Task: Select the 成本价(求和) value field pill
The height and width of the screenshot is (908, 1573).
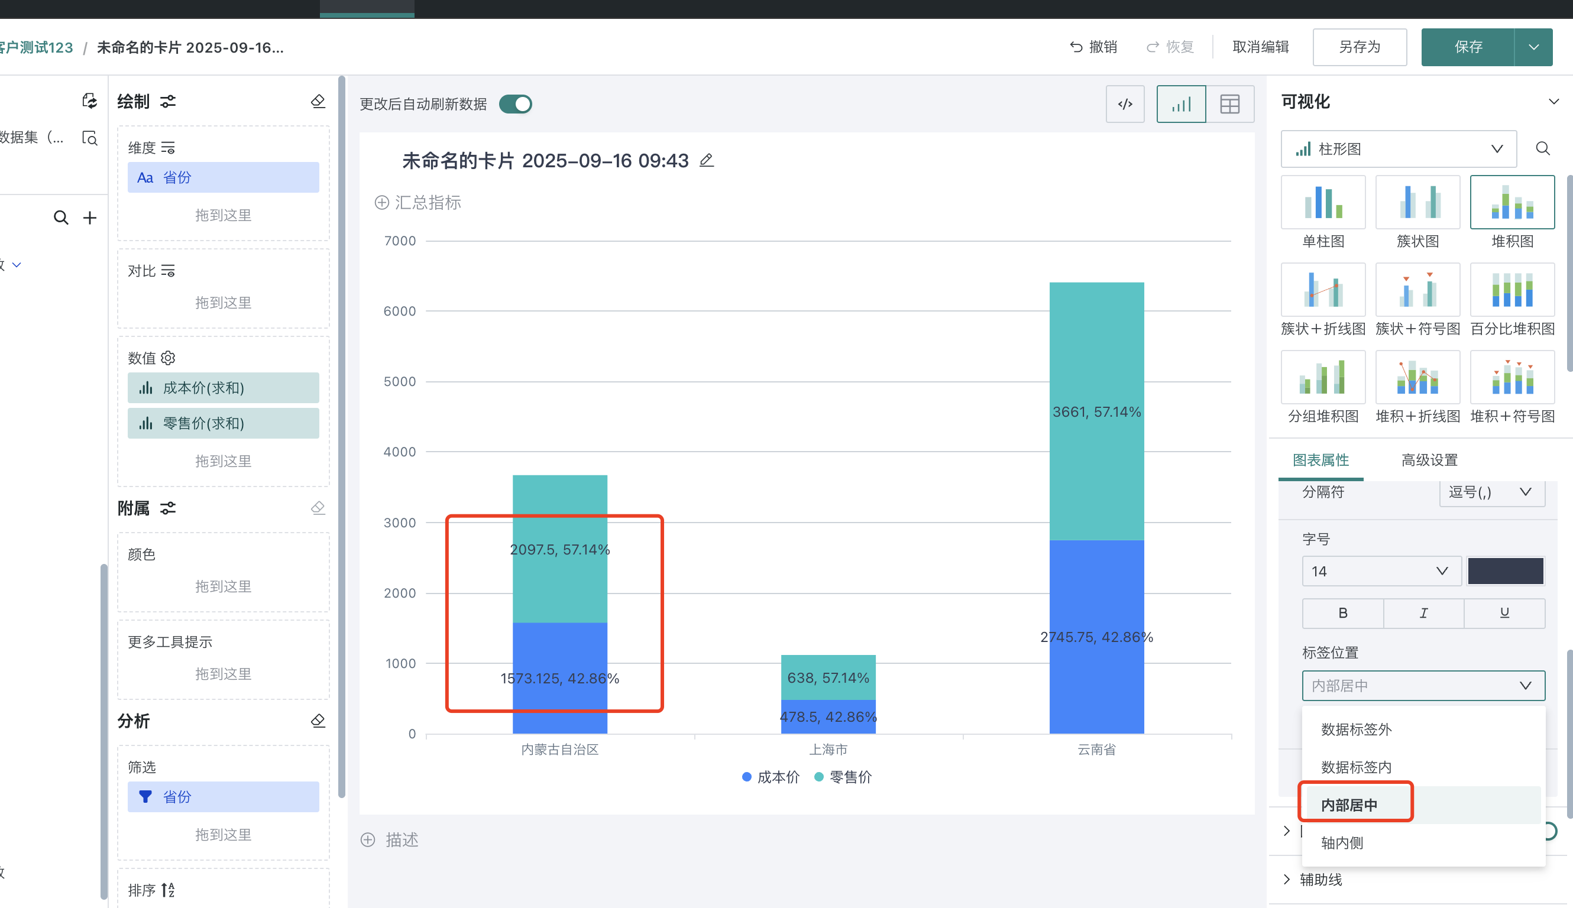Action: point(224,387)
